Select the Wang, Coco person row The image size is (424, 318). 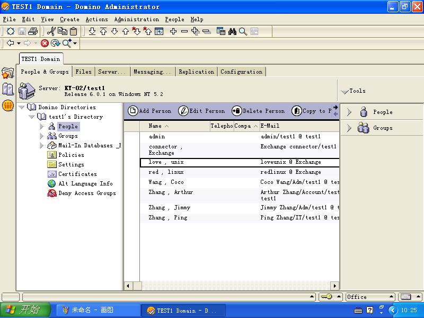click(240, 182)
